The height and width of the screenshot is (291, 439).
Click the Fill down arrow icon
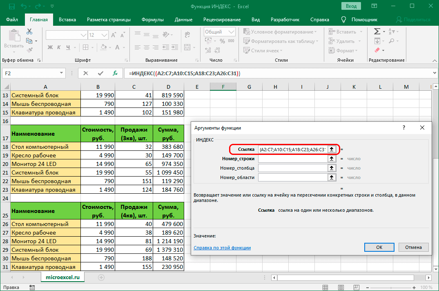pos(377,41)
